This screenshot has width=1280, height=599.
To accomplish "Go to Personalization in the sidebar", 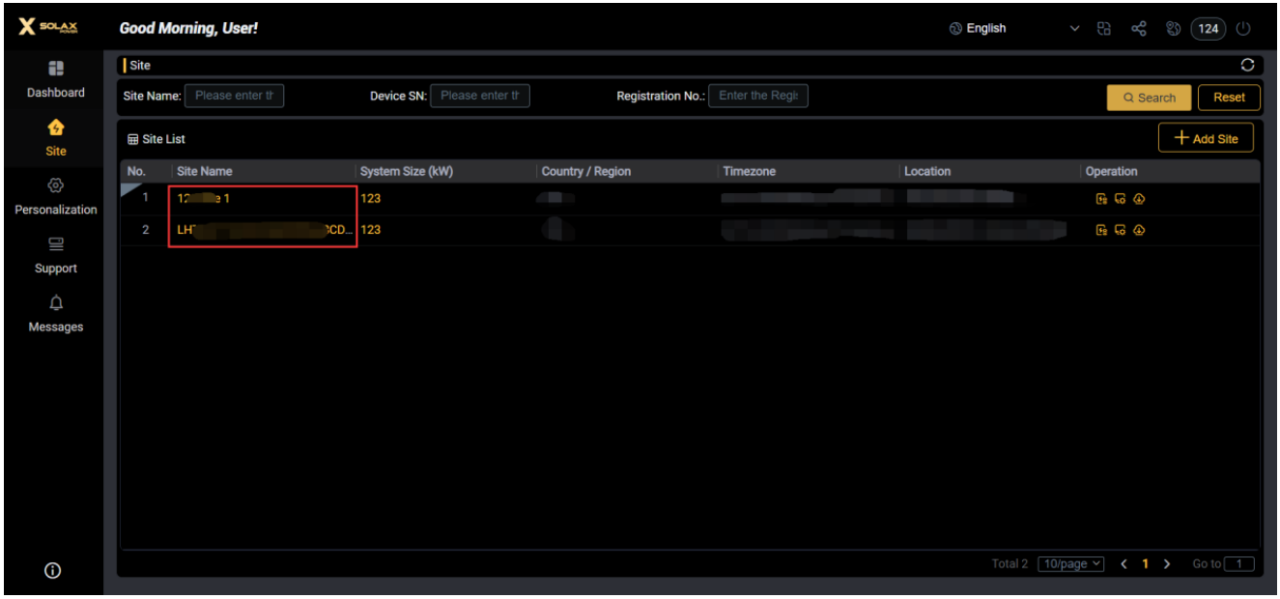I will tap(55, 196).
